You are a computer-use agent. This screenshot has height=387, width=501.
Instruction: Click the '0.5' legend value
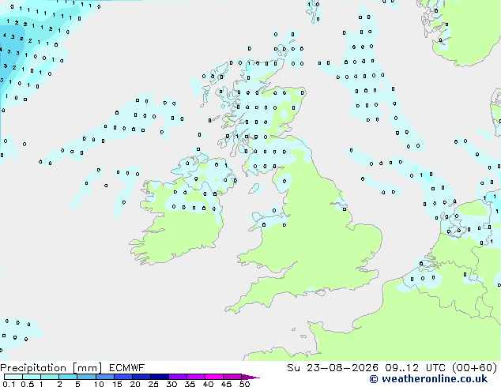click(28, 384)
